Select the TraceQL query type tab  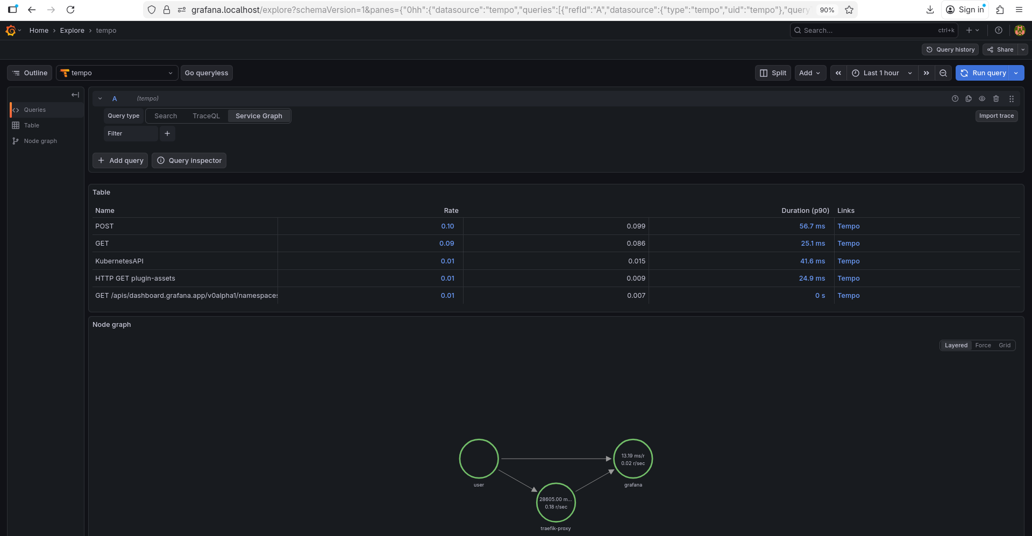207,116
